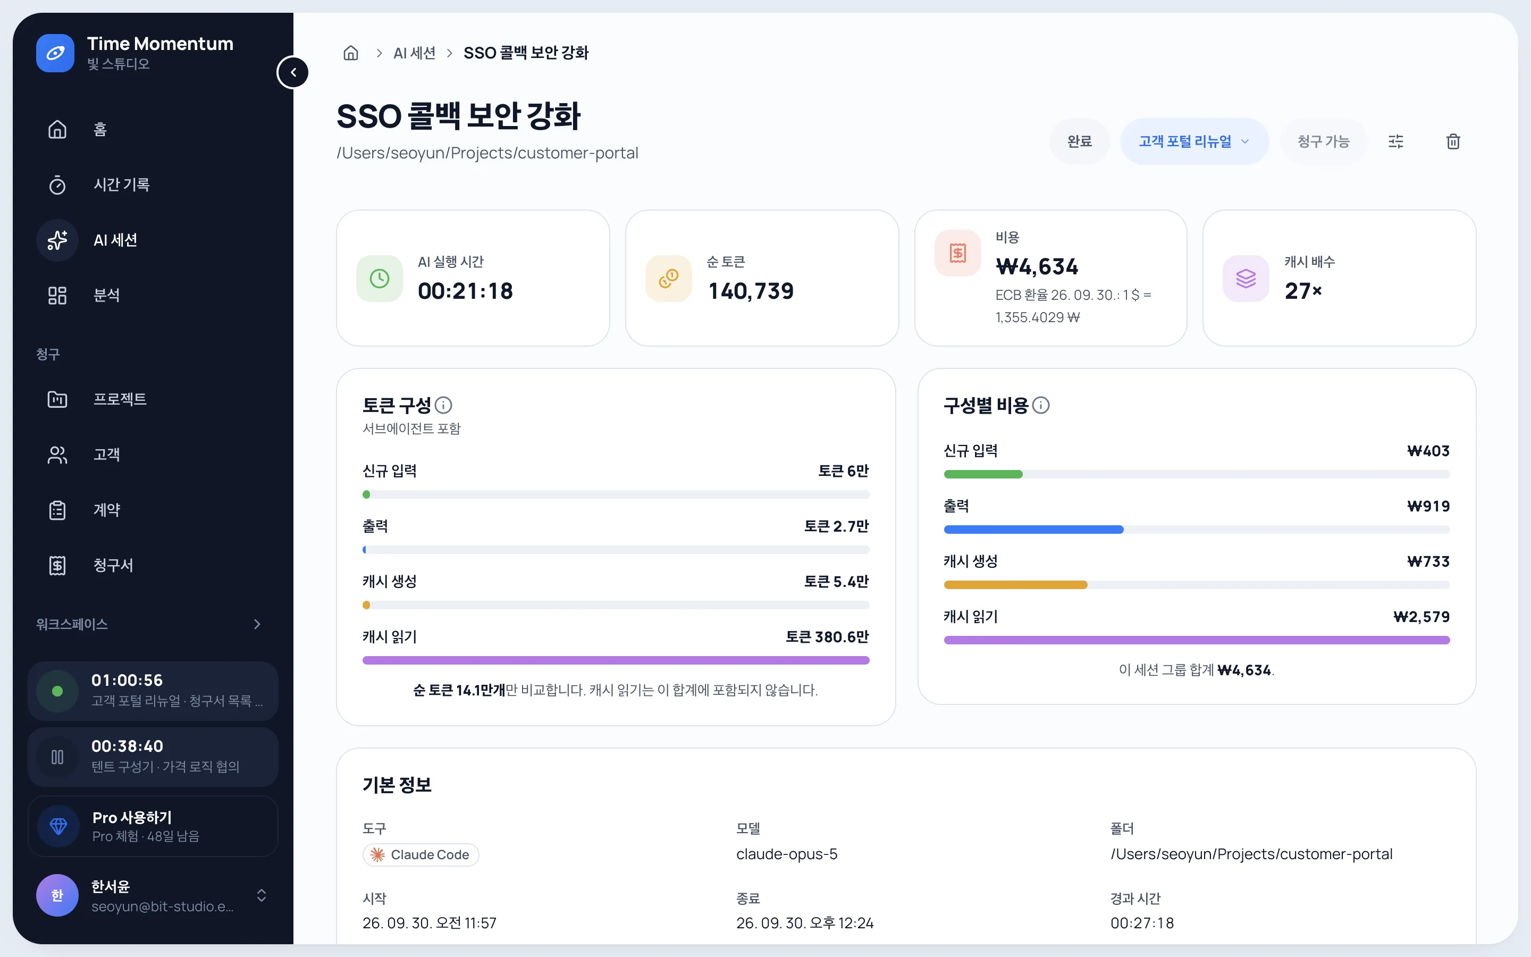Click the 한서윤 avatar
This screenshot has width=1531, height=957.
point(57,895)
